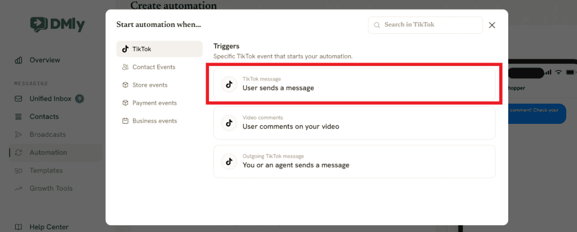Click the refresh arrows icon beside Automation
The image size is (577, 232).
coord(18,153)
